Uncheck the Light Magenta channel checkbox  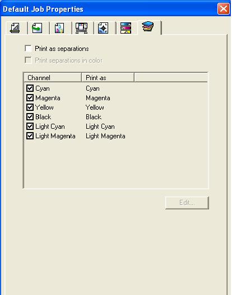tap(30, 136)
